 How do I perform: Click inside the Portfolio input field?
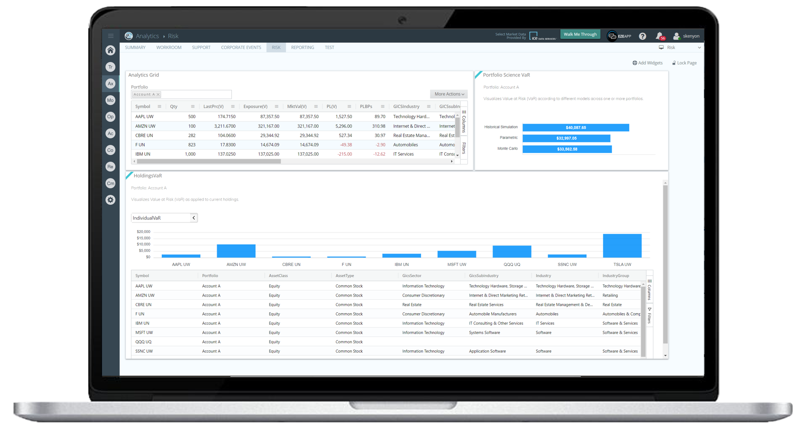(181, 95)
